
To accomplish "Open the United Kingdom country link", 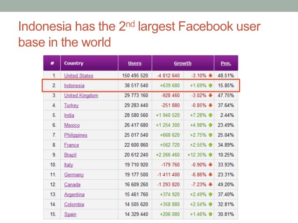I will pos(81,96).
